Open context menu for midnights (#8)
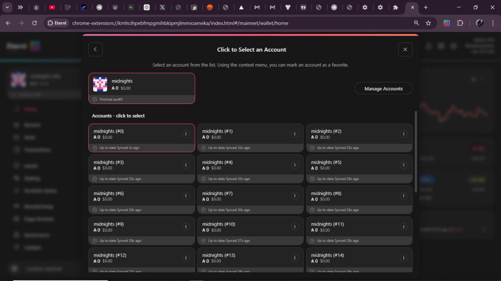This screenshot has width=501, height=281. pyautogui.click(x=403, y=196)
